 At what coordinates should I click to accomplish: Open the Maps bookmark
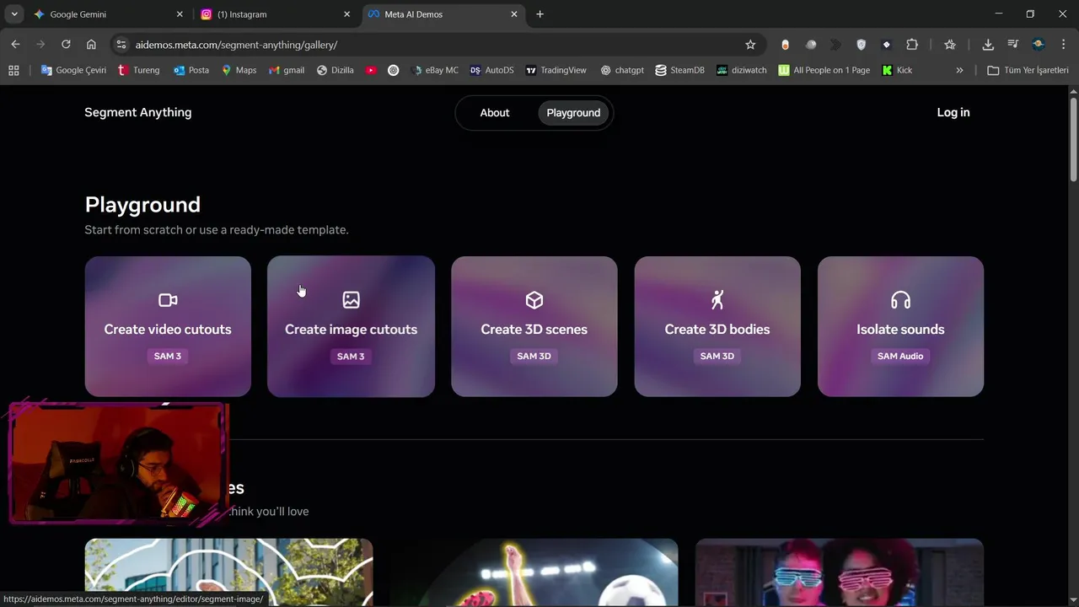pyautogui.click(x=239, y=70)
